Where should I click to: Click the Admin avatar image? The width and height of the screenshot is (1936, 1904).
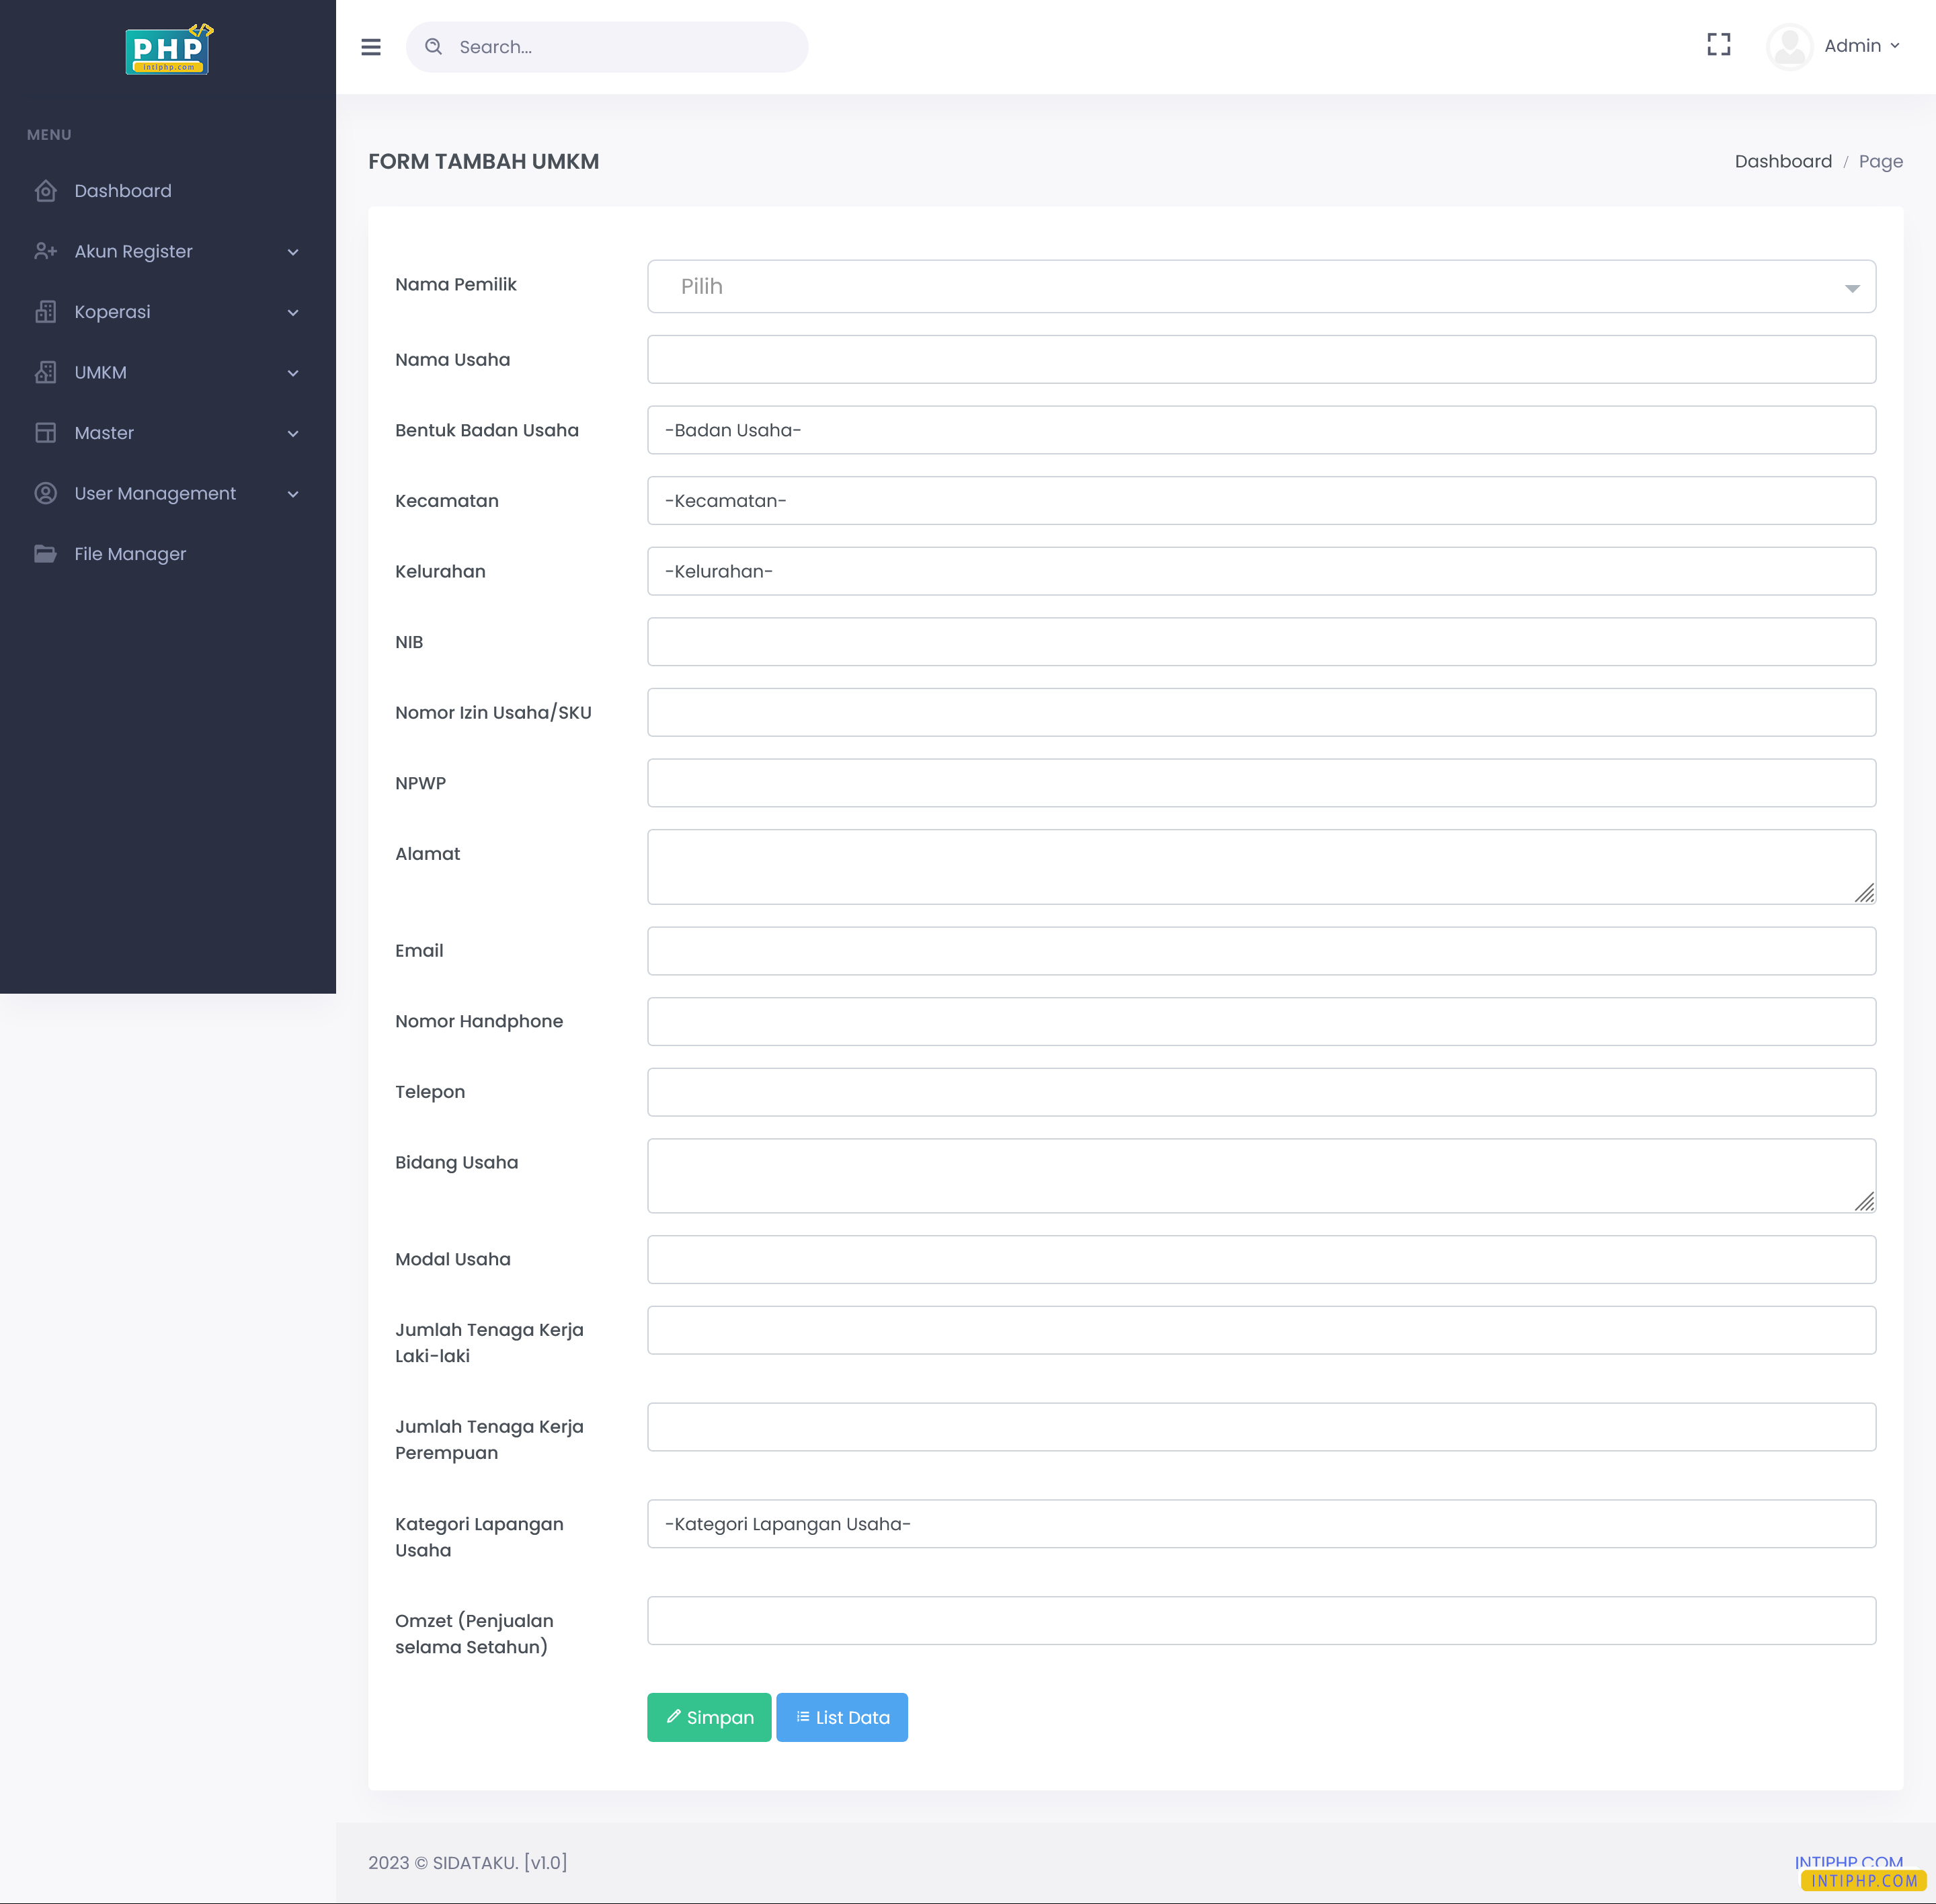point(1789,45)
